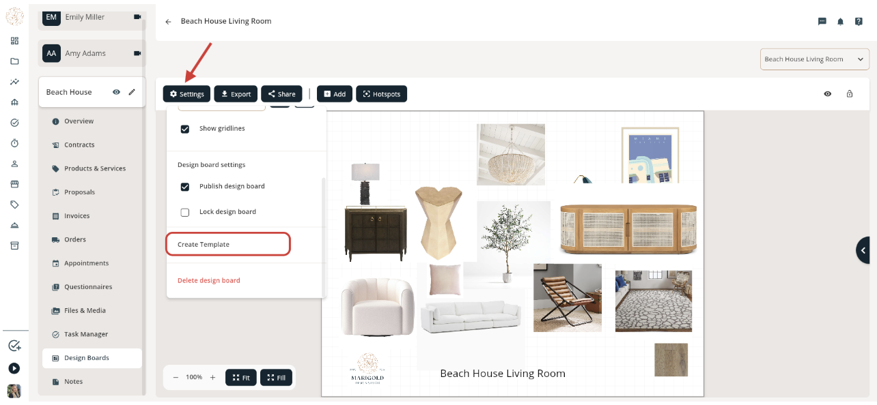
Task: Select the white sofa image on board
Action: [x=471, y=317]
